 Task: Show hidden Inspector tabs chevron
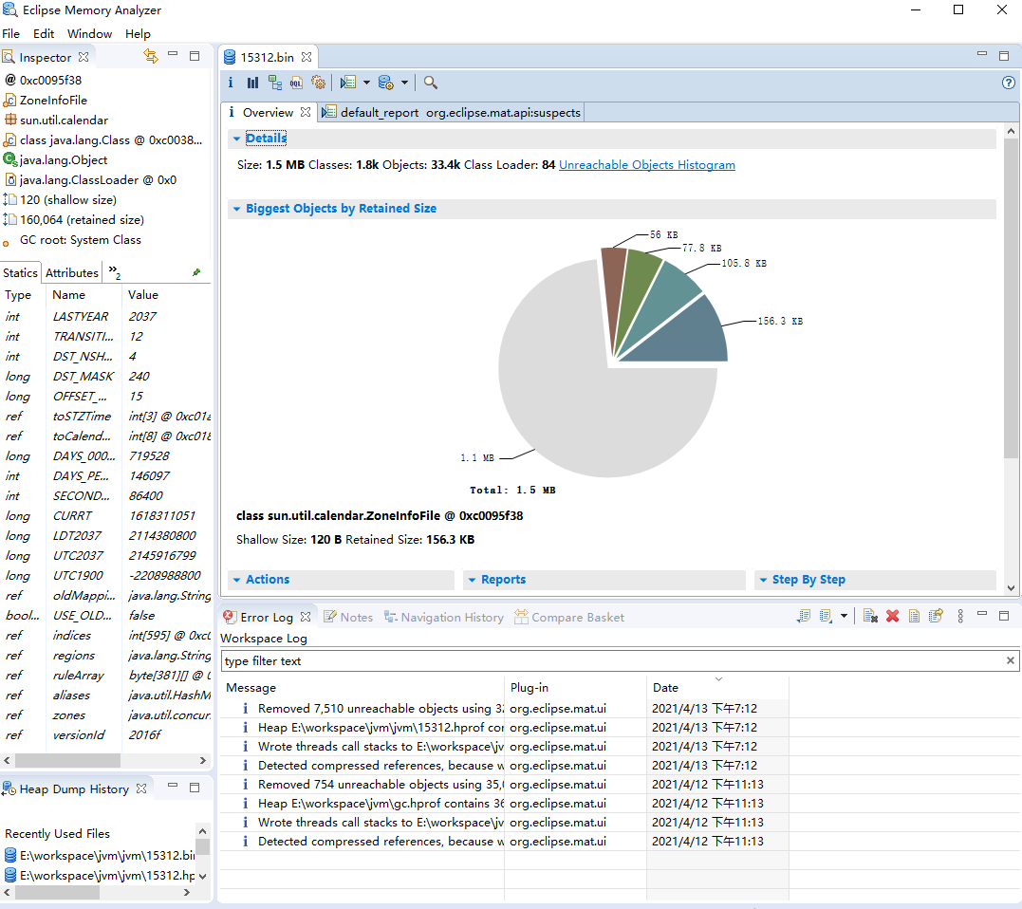click(x=114, y=271)
